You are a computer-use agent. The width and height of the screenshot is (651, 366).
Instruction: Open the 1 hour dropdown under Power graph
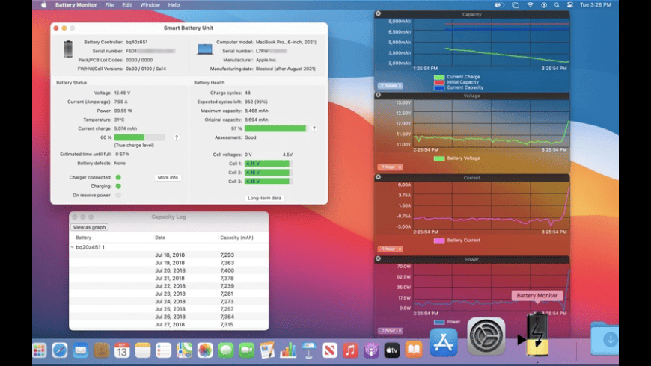[x=391, y=331]
